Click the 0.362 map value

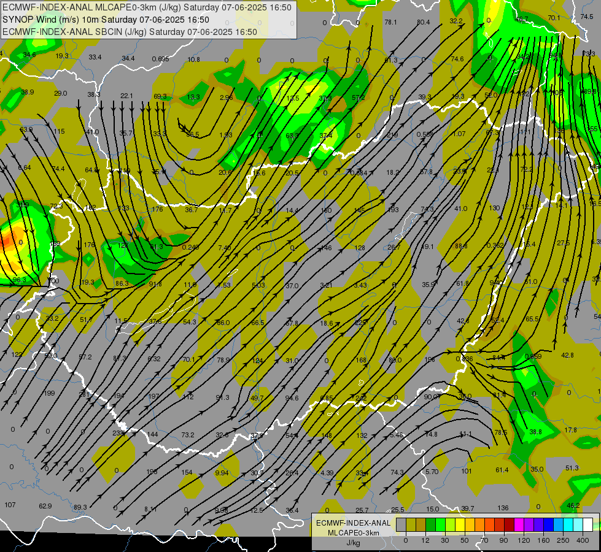495,245
